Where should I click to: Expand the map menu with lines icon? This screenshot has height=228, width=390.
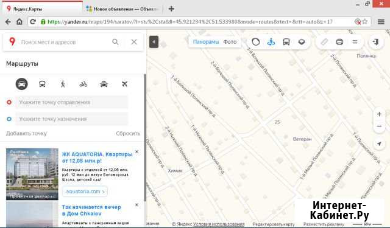coord(355,42)
